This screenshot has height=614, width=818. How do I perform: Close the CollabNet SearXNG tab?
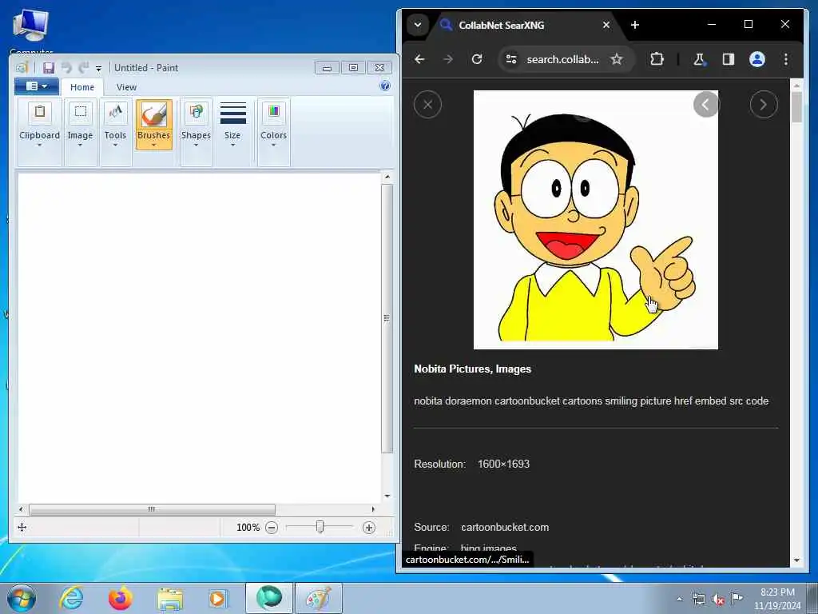(x=606, y=25)
